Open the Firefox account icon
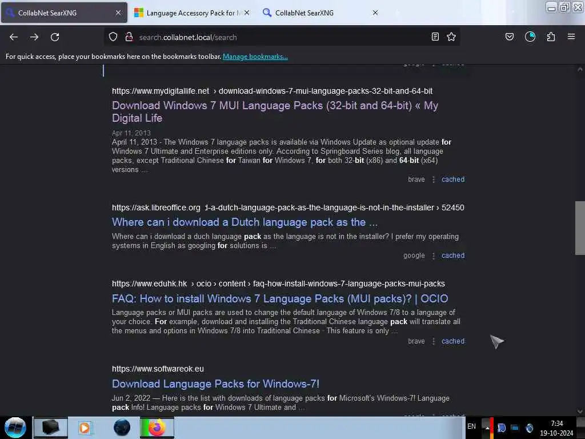585x439 pixels. (x=530, y=37)
